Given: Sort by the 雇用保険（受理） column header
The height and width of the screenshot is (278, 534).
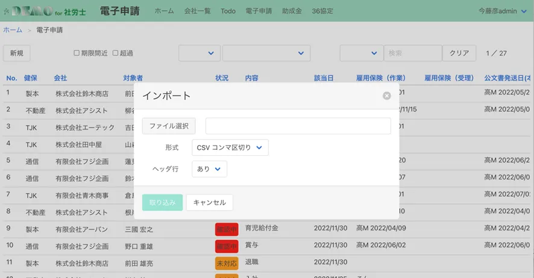Looking at the screenshot, I should click(x=449, y=78).
